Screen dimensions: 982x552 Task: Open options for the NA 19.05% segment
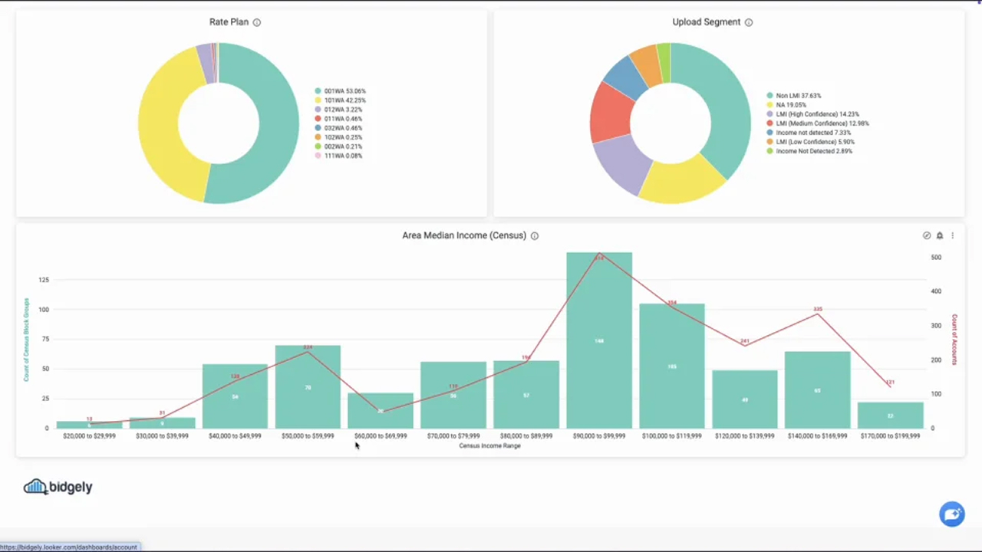(788, 104)
